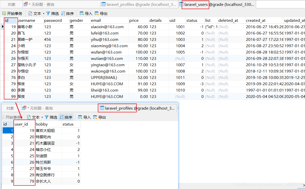Click the 导出 export icon in laravel_users toolbar

[x=97, y=13]
